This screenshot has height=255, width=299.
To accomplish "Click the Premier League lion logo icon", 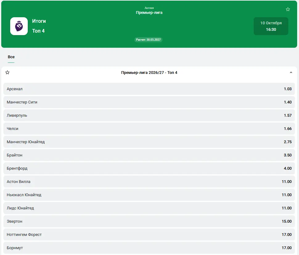I will tap(19, 26).
